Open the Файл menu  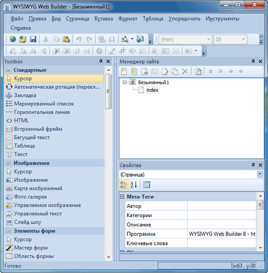point(17,19)
